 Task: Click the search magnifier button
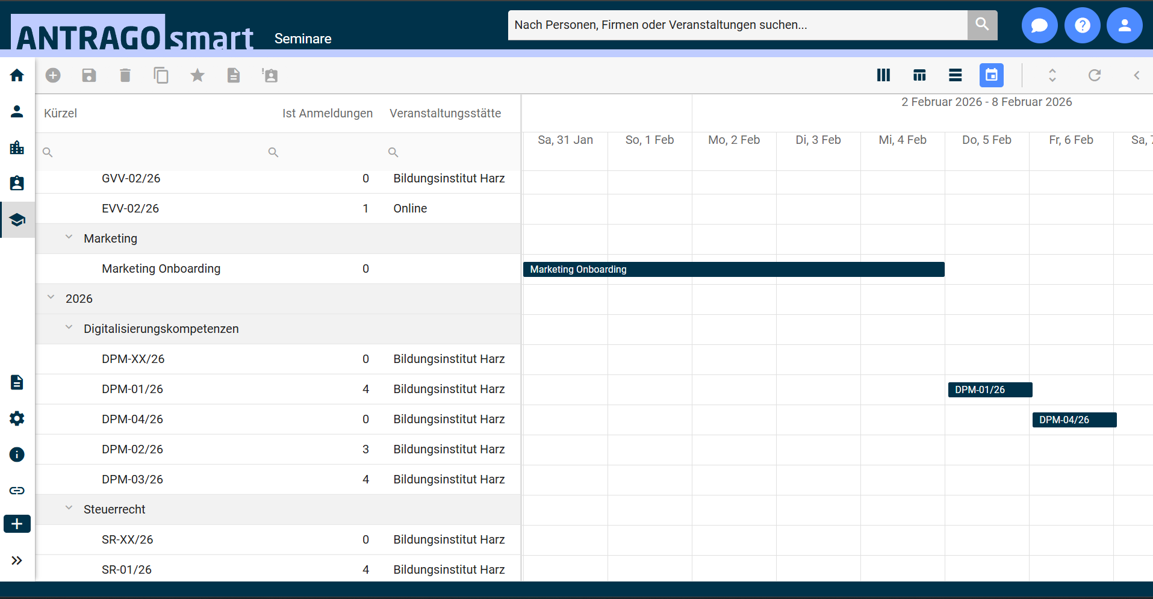982,25
